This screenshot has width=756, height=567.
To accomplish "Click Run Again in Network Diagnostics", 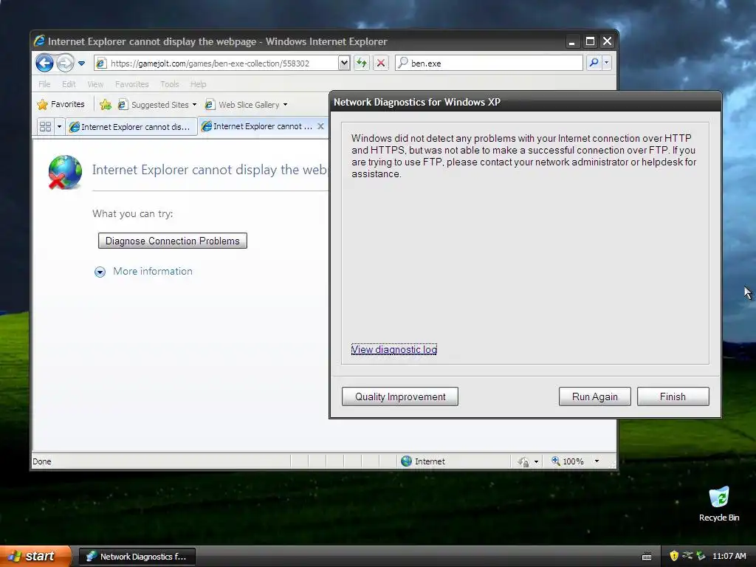I will [x=594, y=396].
